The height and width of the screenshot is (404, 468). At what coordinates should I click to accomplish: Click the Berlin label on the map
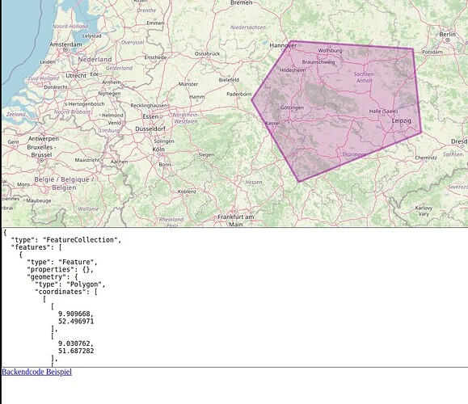tap(448, 34)
